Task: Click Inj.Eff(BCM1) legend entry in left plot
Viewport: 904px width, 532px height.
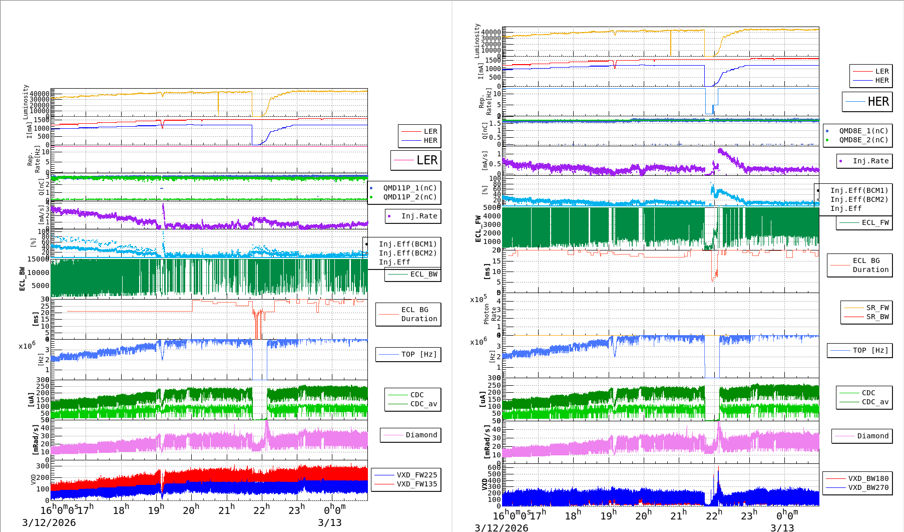Action: coord(407,244)
